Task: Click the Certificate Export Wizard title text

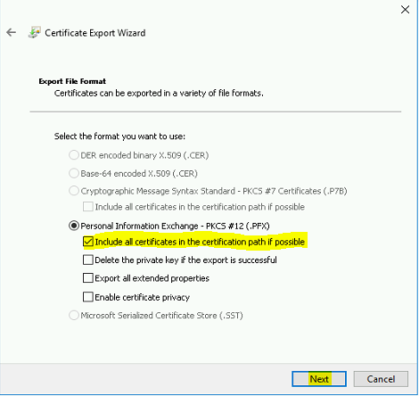Action: (x=95, y=33)
